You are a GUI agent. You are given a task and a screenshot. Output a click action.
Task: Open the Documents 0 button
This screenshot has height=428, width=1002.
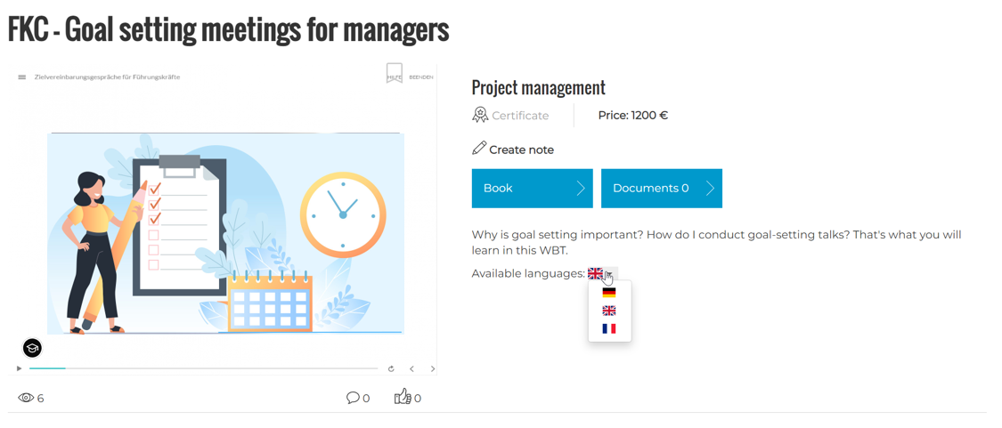661,189
